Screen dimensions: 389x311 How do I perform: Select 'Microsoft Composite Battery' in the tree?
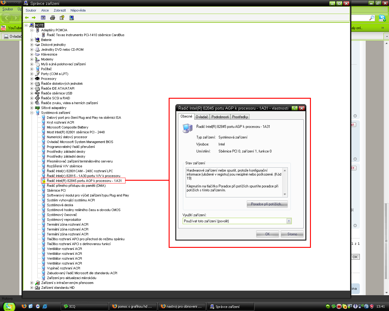point(67,127)
